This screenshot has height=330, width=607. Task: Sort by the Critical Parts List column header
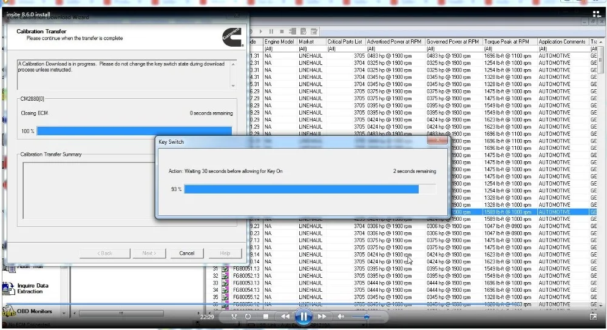tap(345, 41)
